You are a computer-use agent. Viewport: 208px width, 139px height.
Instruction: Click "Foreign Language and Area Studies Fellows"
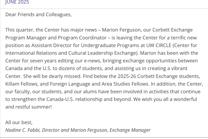pos(99,84)
